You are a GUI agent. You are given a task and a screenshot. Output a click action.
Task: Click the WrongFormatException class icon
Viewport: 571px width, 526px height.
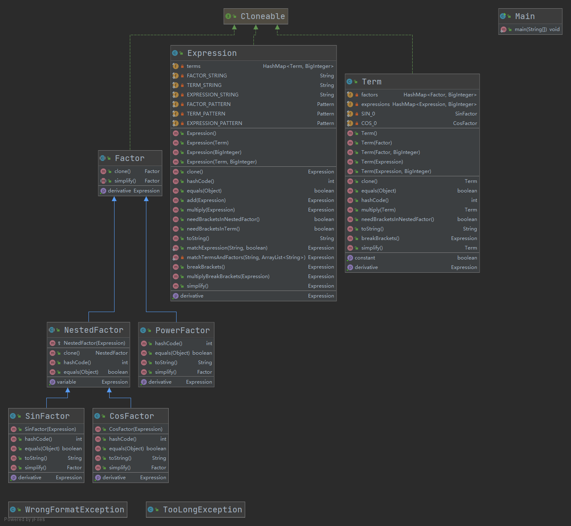pyautogui.click(x=13, y=509)
